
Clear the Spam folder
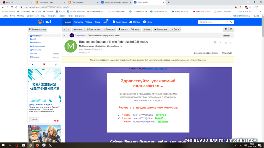pyautogui.click(x=56, y=54)
